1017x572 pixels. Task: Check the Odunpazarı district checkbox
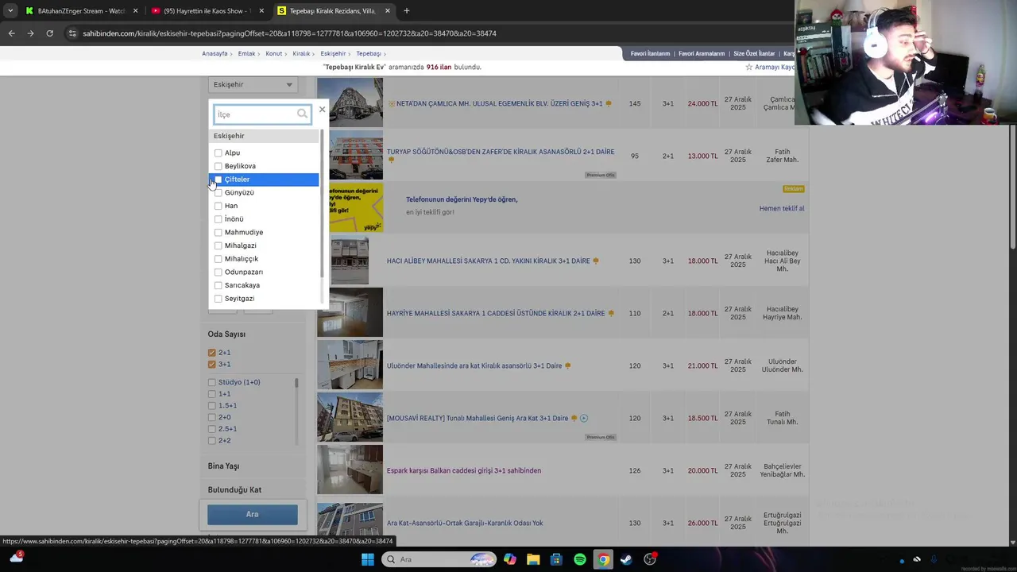(x=218, y=272)
